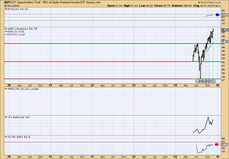
Task: Click the AIPI ticker symbol in title
Action: coord(7,2)
